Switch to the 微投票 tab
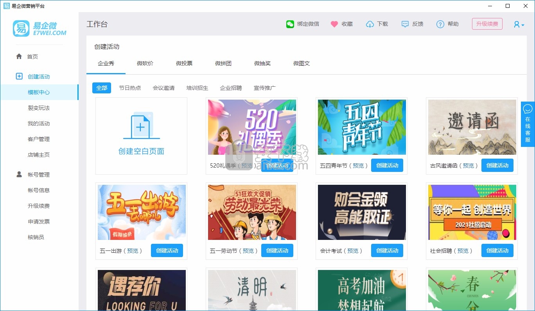The height and width of the screenshot is (311, 535). click(184, 63)
